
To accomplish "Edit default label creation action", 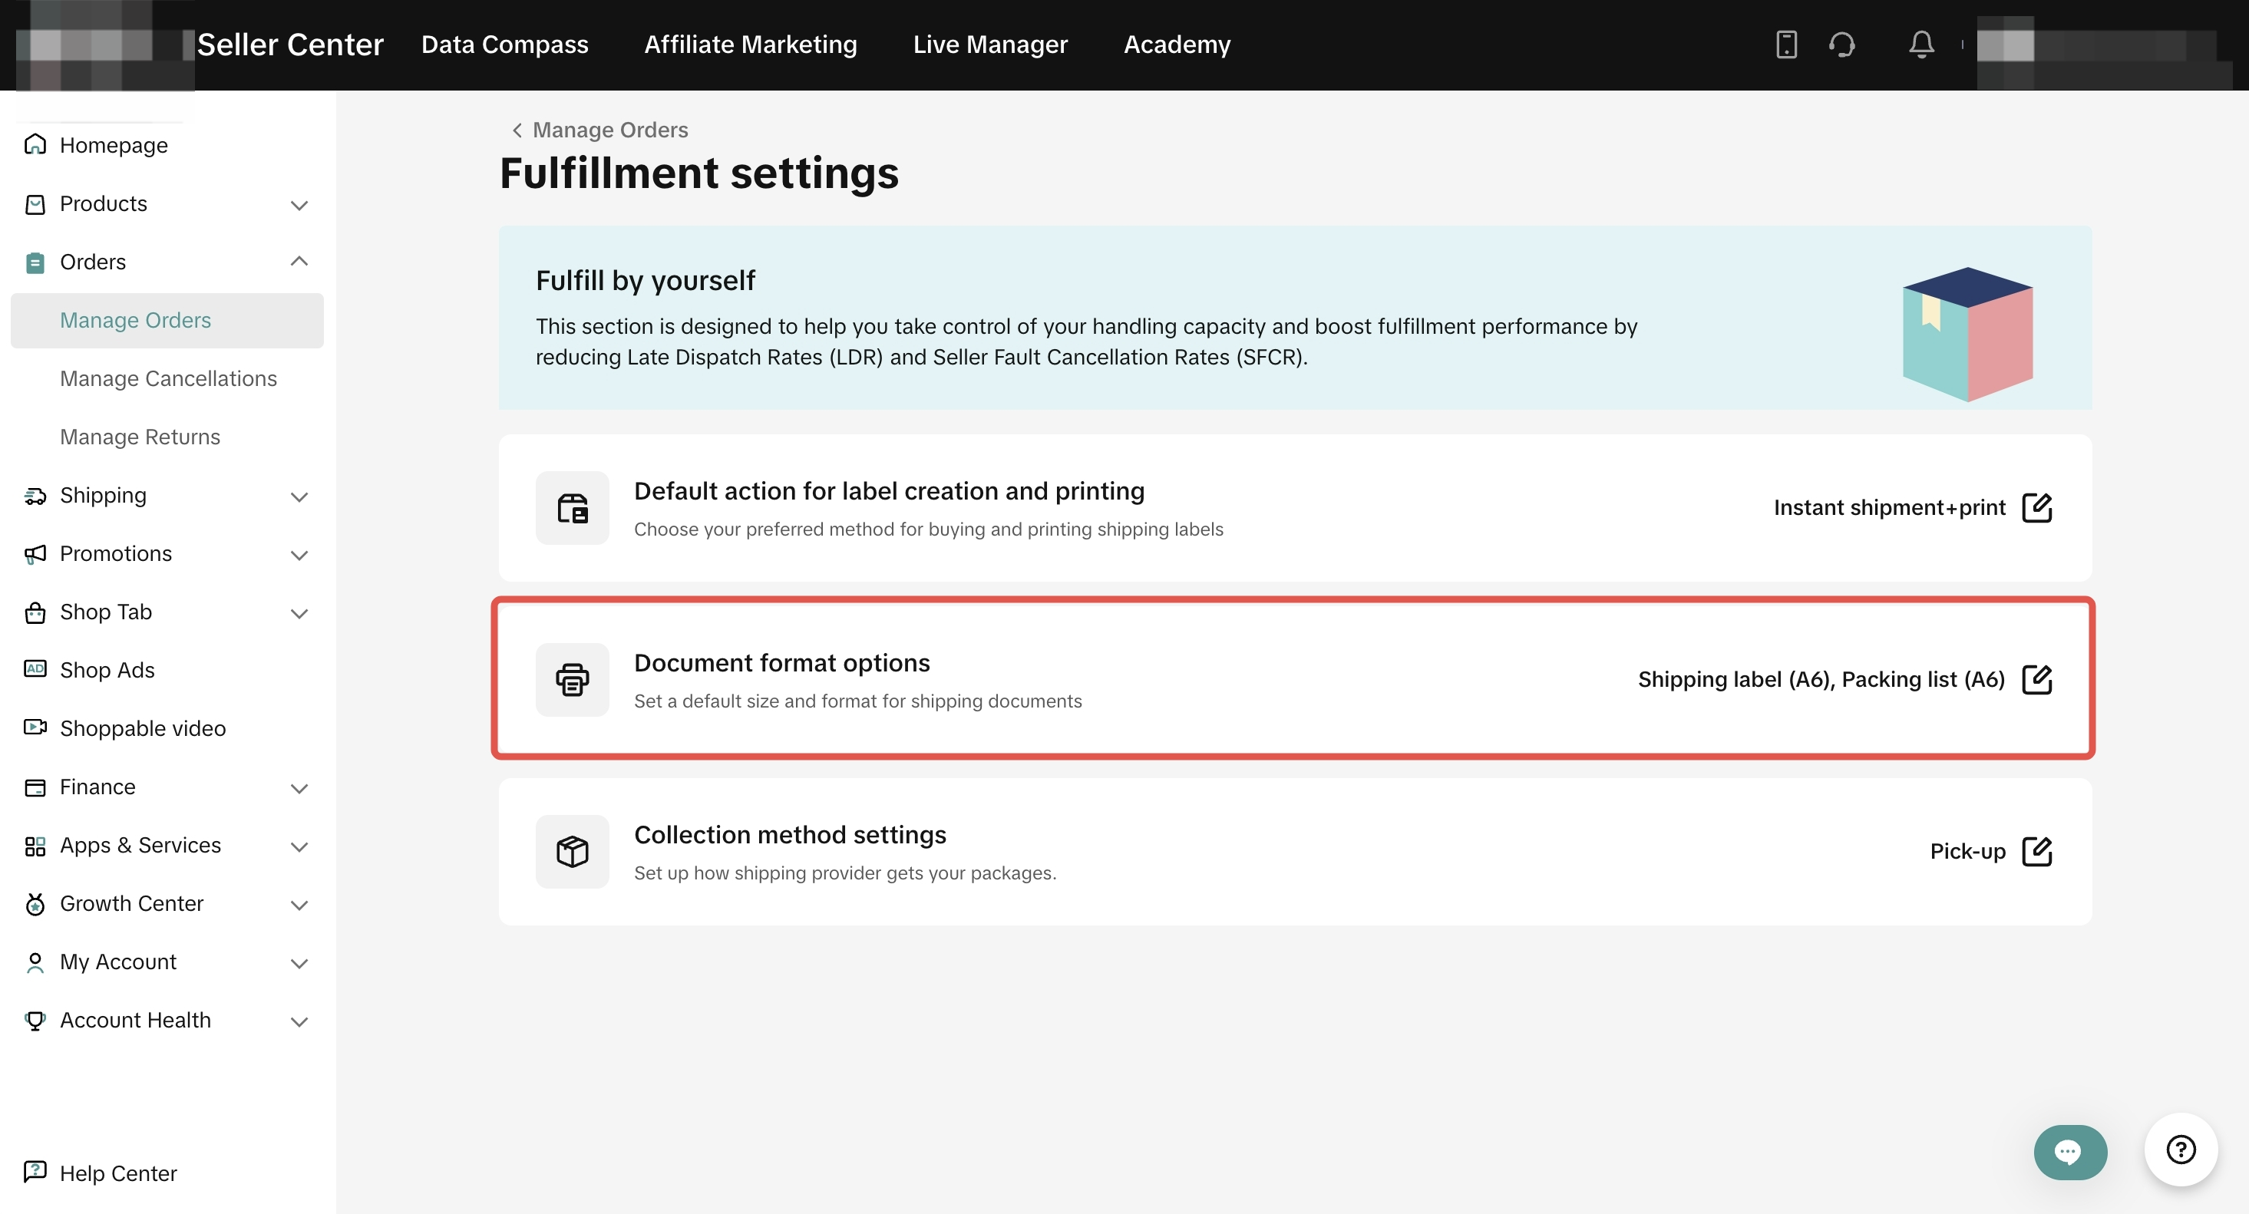I will click(2037, 508).
